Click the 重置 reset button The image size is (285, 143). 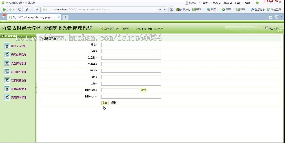tap(113, 103)
